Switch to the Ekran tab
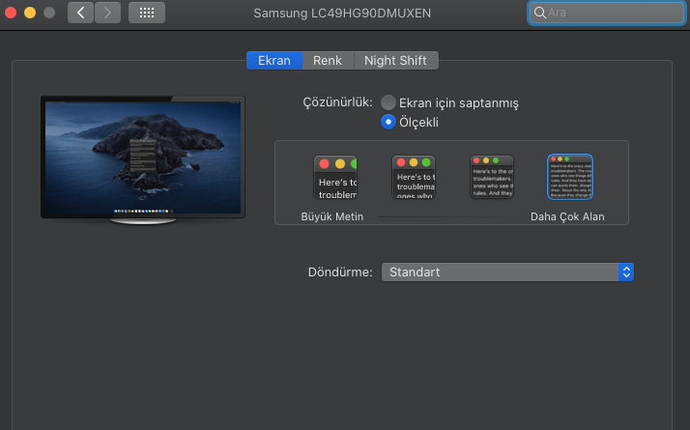The width and height of the screenshot is (690, 430). point(273,60)
